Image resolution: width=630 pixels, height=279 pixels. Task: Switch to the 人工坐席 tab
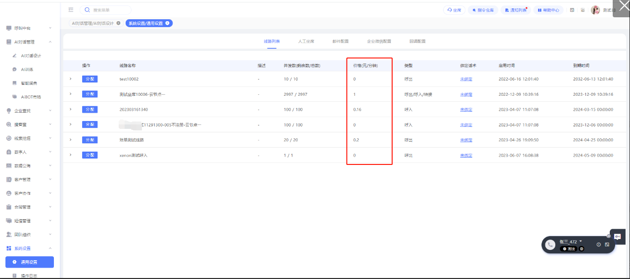point(306,41)
